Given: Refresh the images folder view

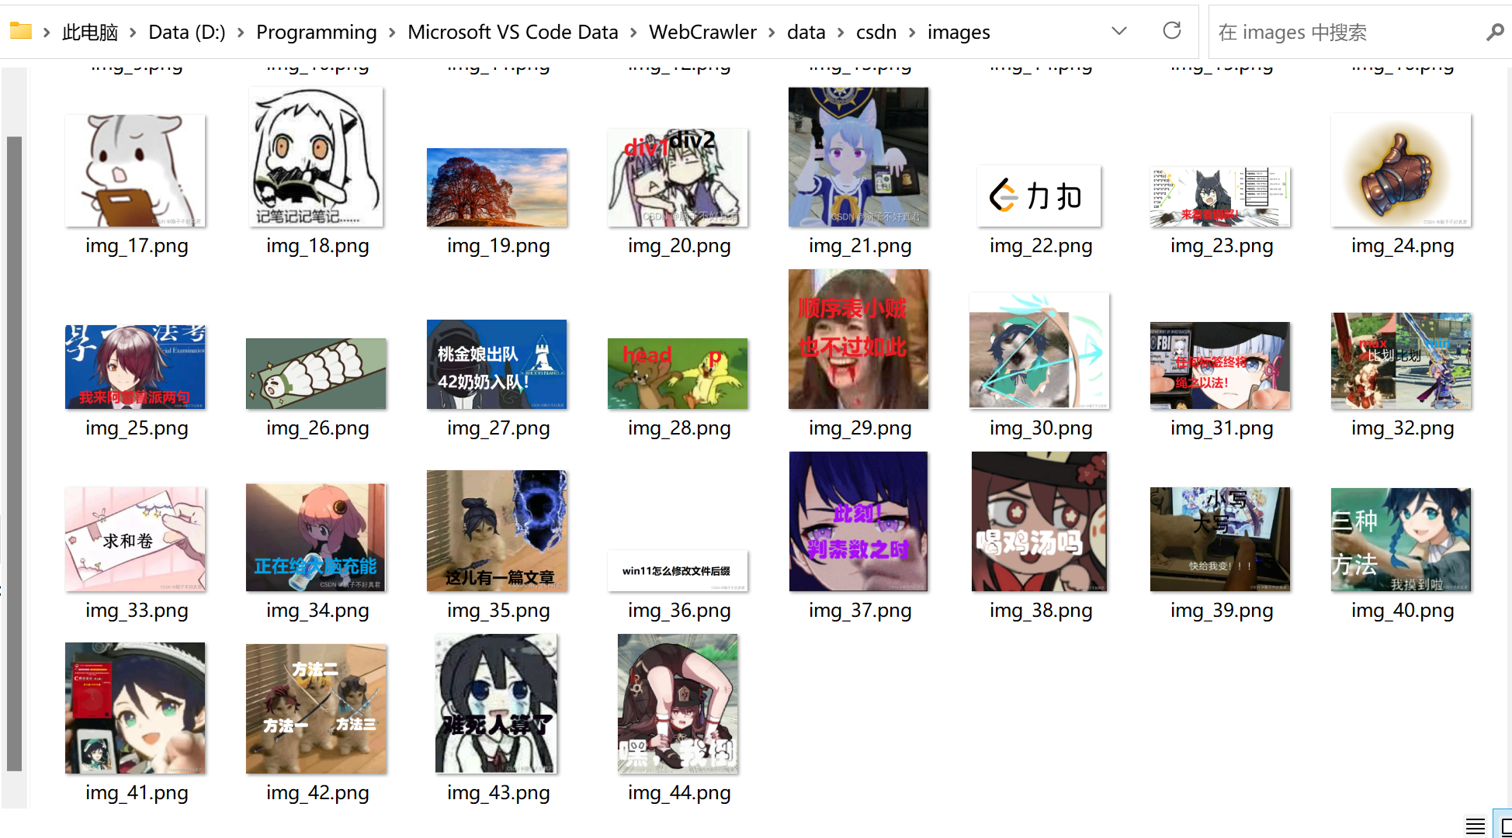Looking at the screenshot, I should click(x=1171, y=31).
